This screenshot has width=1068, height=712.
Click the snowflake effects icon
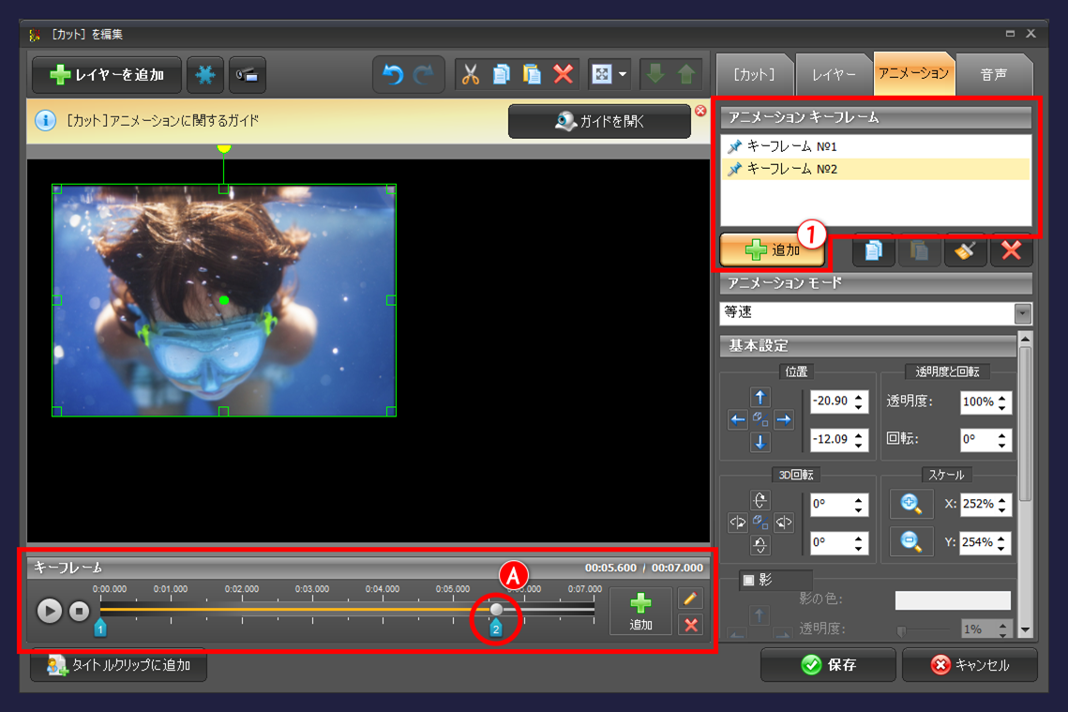tap(205, 75)
